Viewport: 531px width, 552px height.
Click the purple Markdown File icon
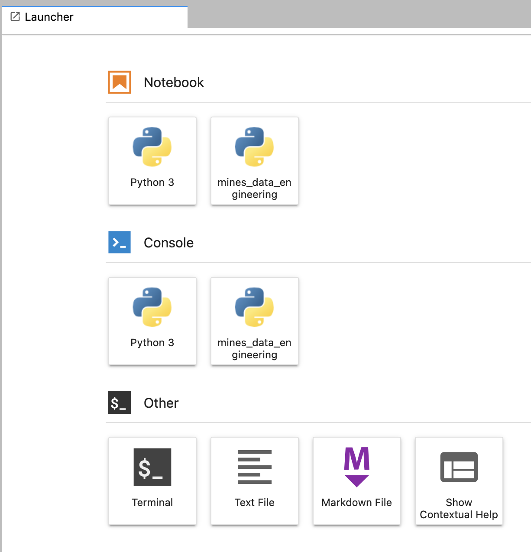coord(356,467)
